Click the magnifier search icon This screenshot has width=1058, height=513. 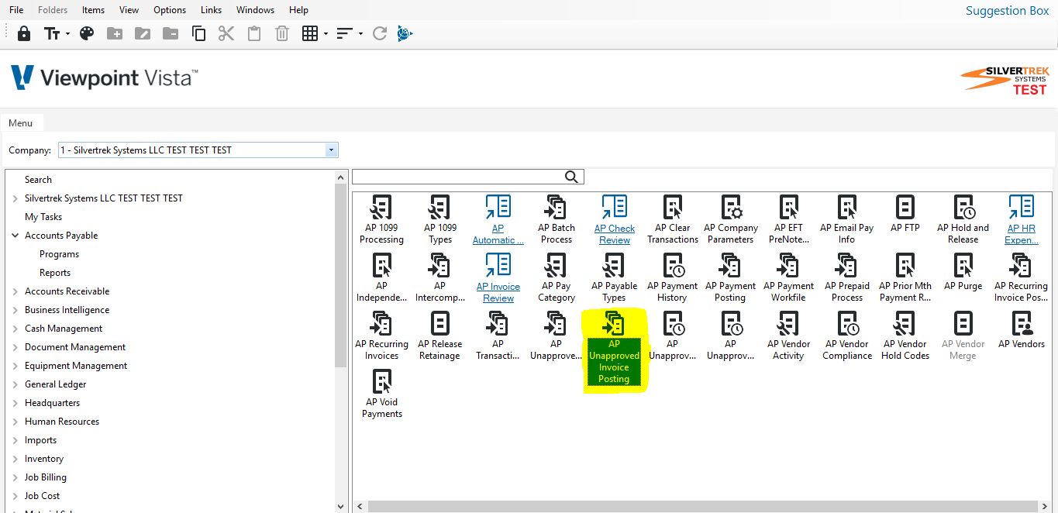(x=572, y=177)
